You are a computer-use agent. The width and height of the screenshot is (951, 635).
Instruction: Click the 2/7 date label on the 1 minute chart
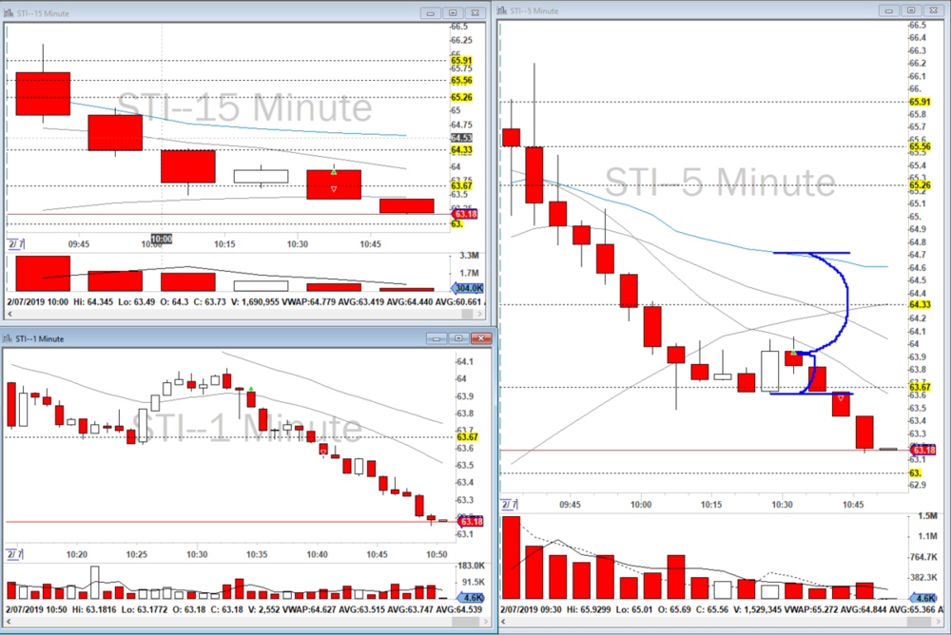pos(14,554)
